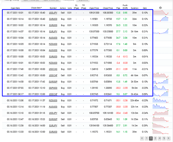
Task: View sparkline chart for USDJPY 12h 0m trade
Action: (161, 113)
